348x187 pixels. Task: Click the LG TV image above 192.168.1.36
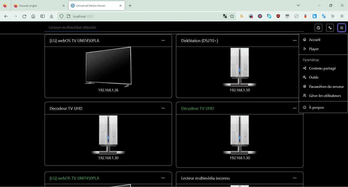108,67
